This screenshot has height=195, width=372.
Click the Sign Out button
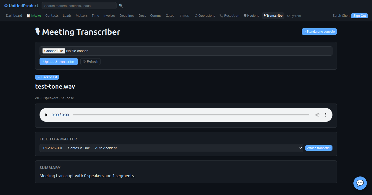(359, 16)
